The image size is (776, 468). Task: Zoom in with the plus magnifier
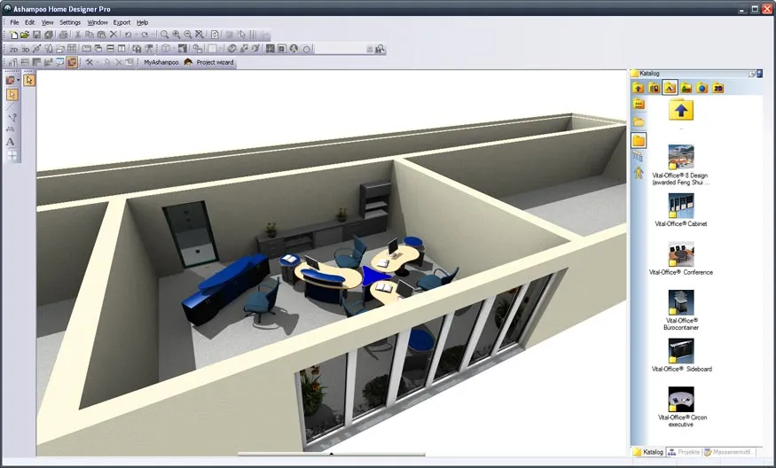click(x=176, y=35)
